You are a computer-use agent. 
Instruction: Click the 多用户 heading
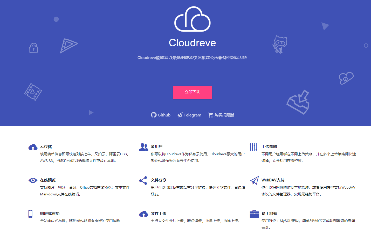(157, 147)
